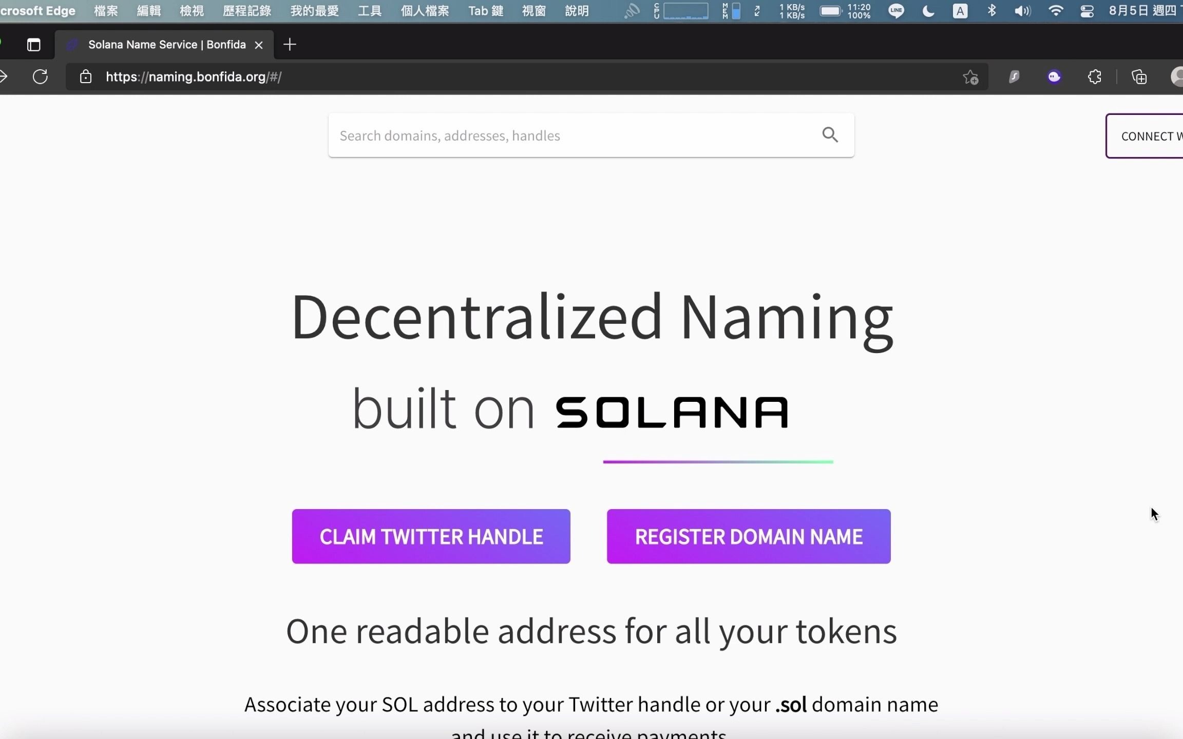View site lock information icon
The height and width of the screenshot is (739, 1183).
coord(86,77)
